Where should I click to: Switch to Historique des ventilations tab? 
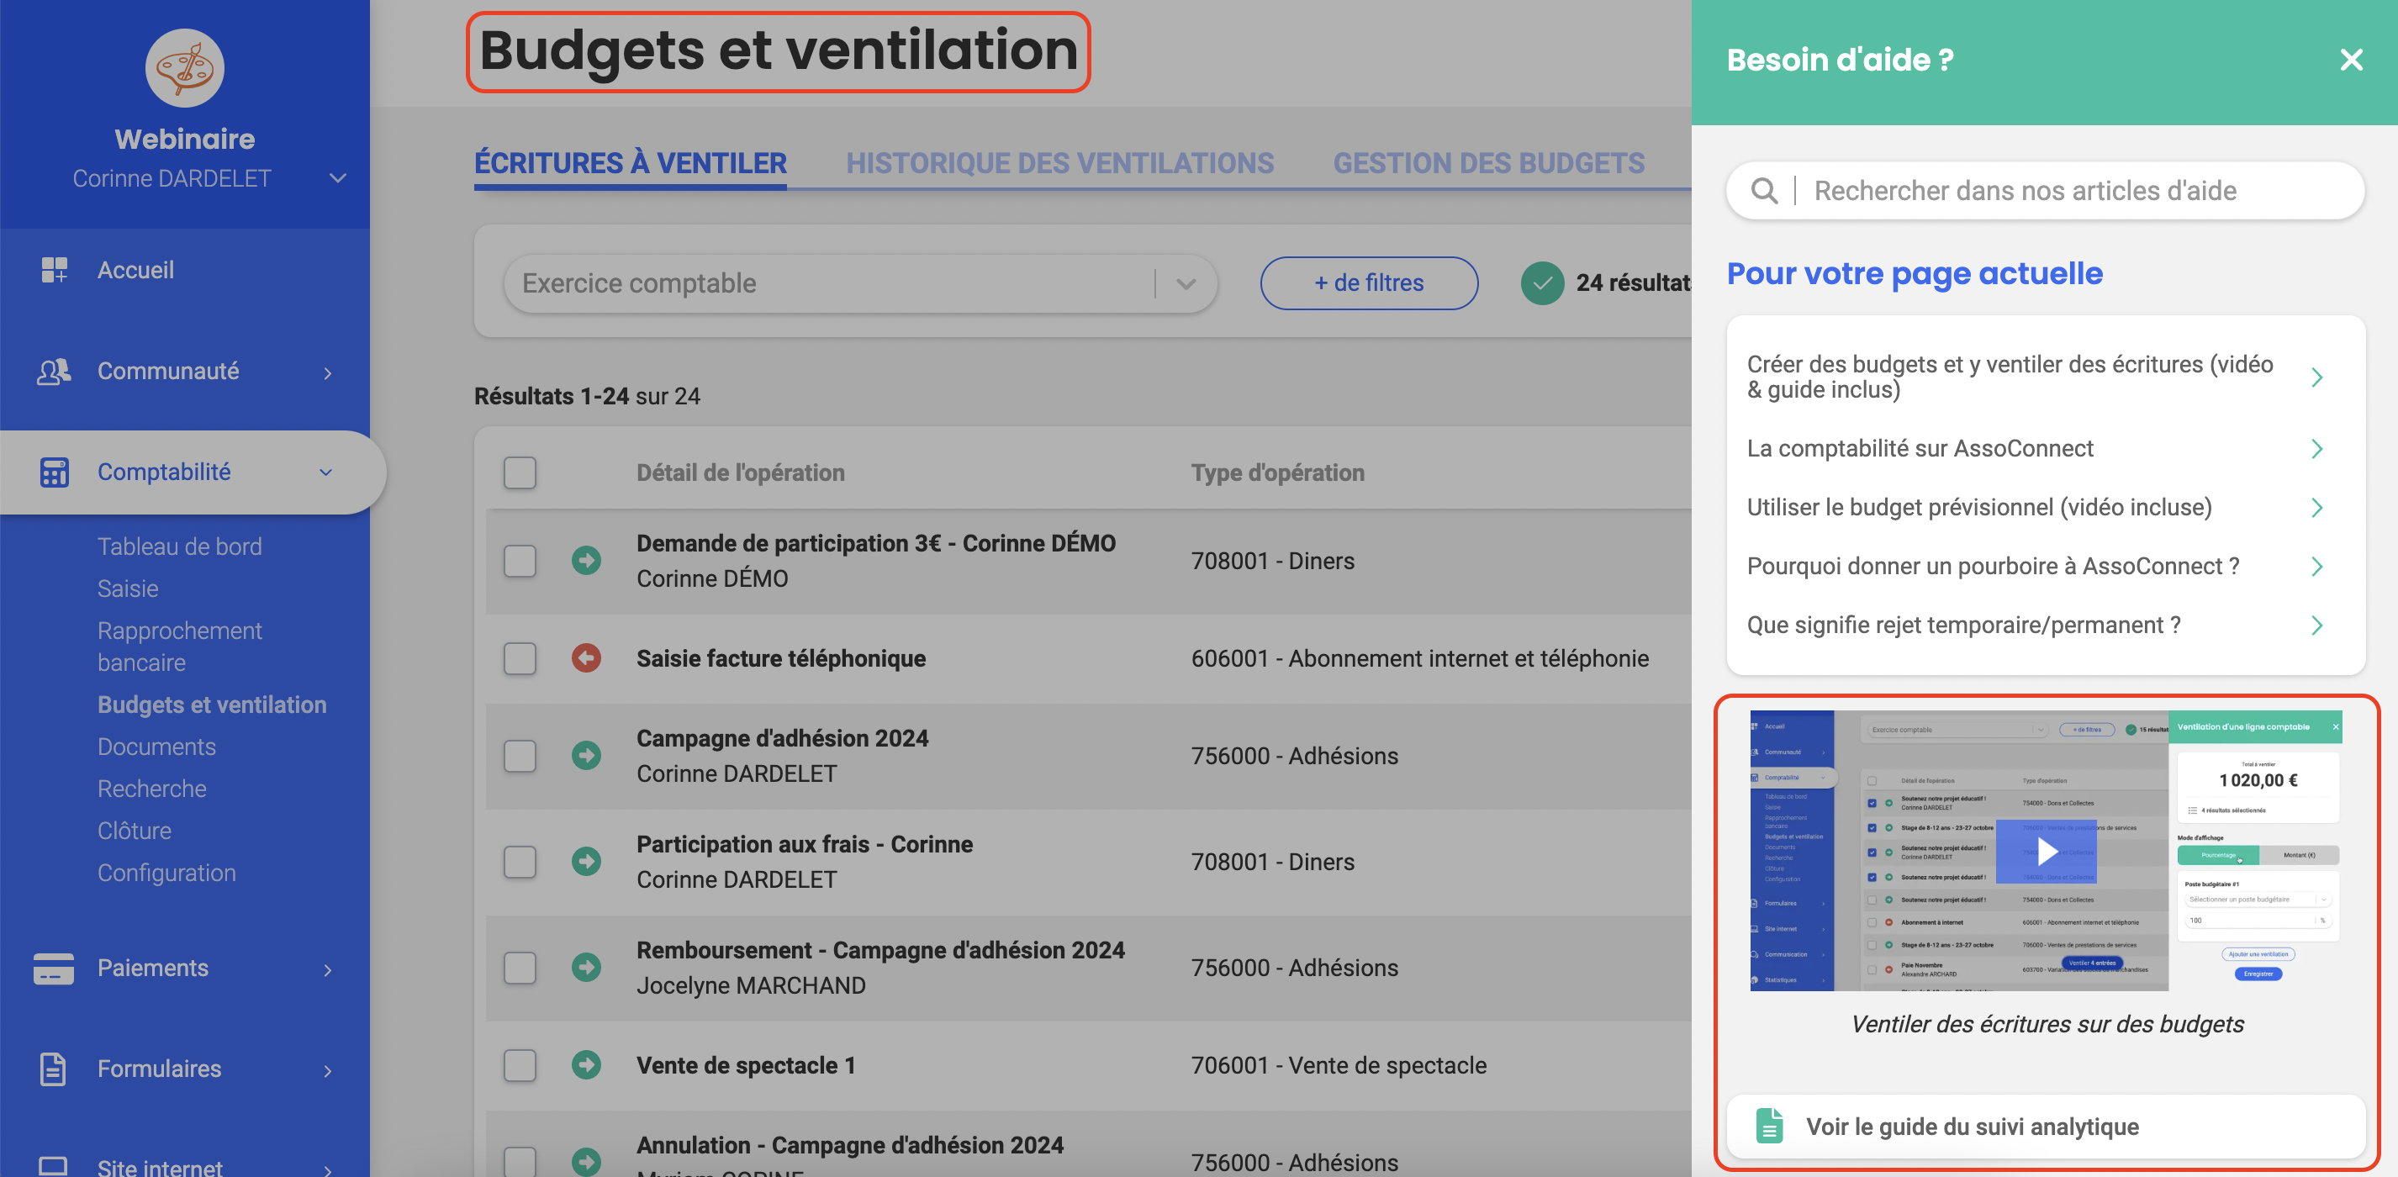point(1059,164)
